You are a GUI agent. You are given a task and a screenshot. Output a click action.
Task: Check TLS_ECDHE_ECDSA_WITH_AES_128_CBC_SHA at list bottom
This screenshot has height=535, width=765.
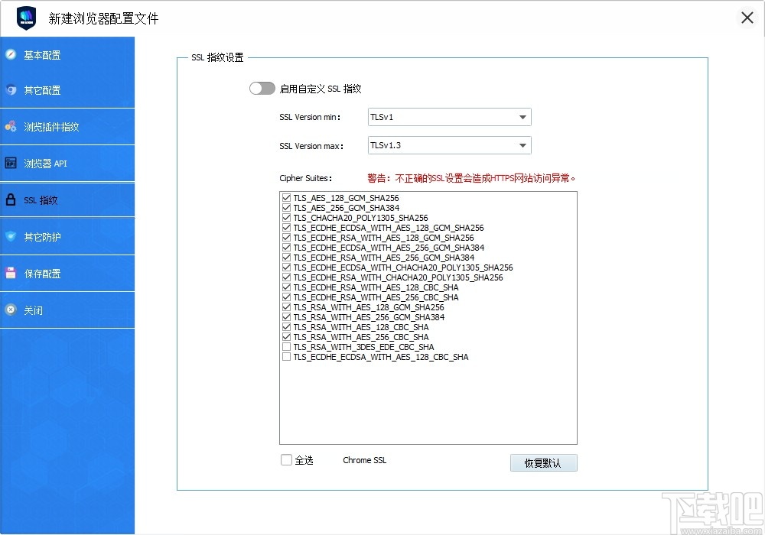[286, 357]
